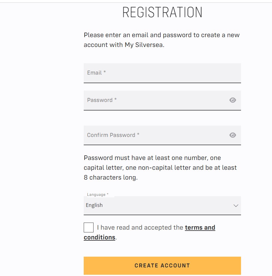272x276 pixels.
Task: Focus the Email input field
Action: 162,73
